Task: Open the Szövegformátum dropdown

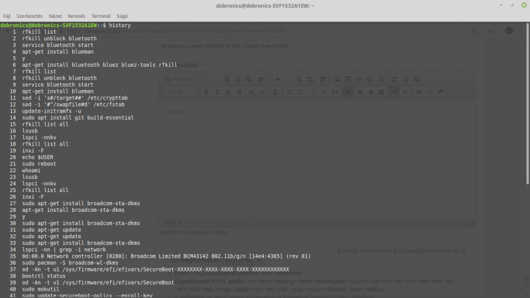Action: 242,260
